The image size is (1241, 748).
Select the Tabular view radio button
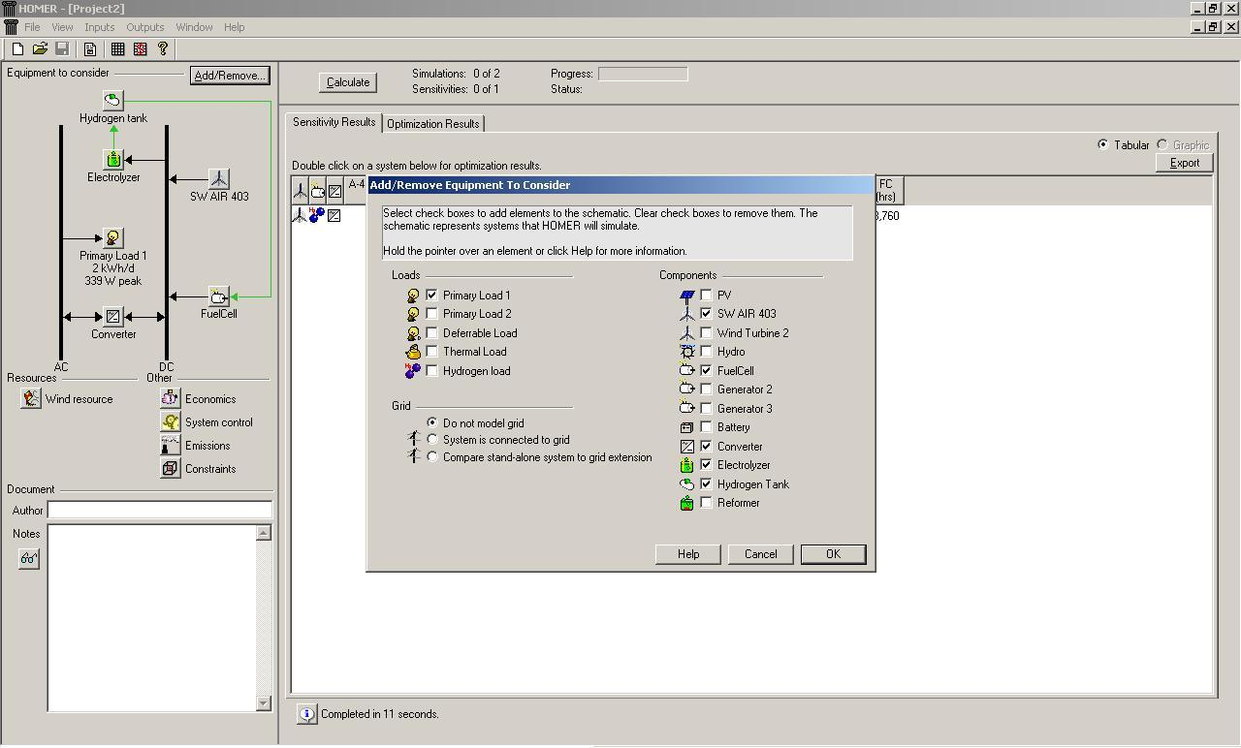tap(1103, 145)
